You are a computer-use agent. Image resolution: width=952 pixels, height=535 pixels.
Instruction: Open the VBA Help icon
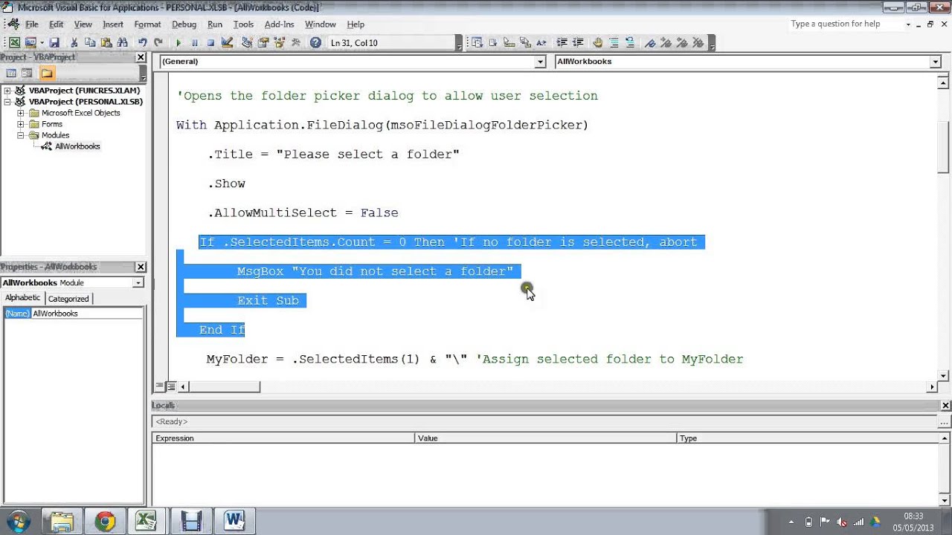coord(315,42)
